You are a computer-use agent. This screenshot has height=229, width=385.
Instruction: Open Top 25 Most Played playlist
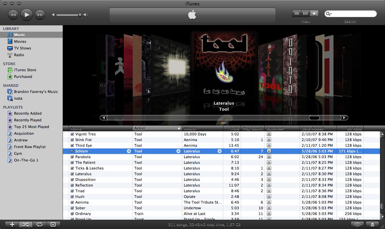31,127
